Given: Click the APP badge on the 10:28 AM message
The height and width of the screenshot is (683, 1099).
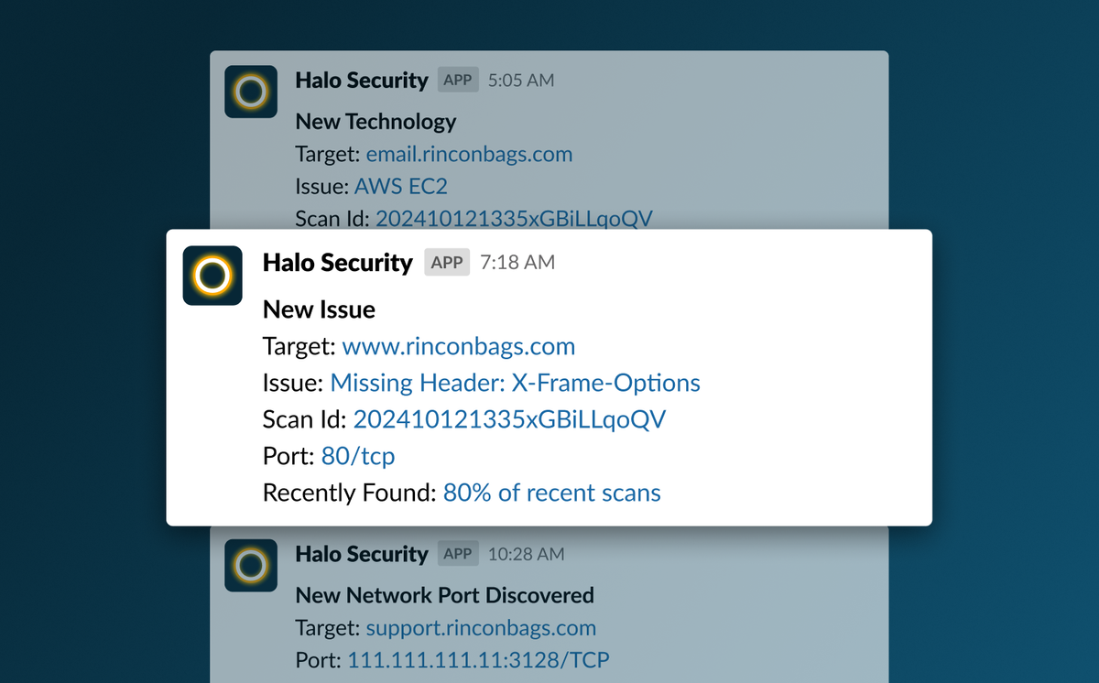Looking at the screenshot, I should (x=456, y=553).
